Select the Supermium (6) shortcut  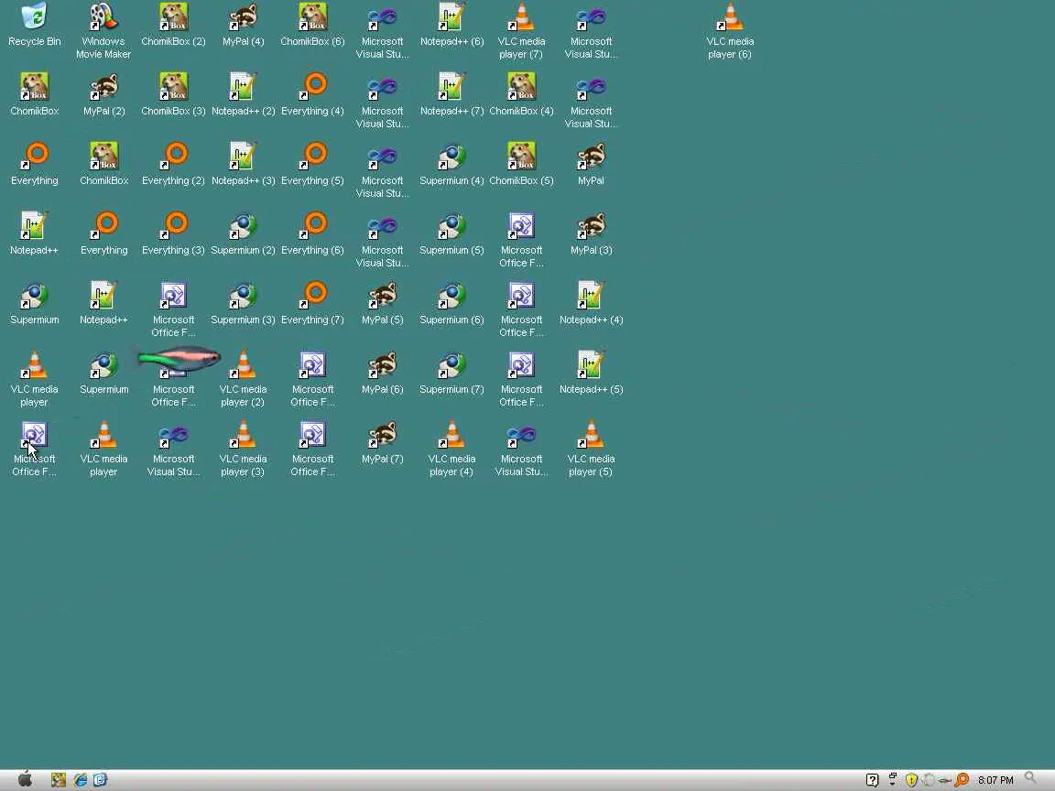[x=452, y=304]
